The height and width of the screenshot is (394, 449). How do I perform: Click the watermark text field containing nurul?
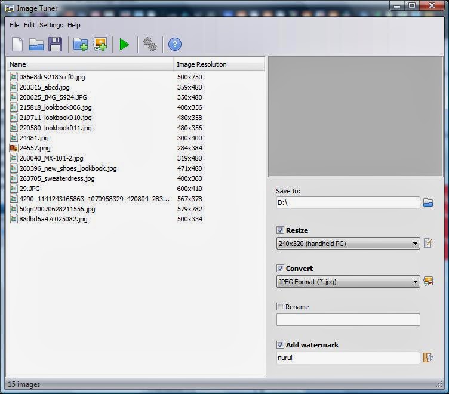(348, 358)
